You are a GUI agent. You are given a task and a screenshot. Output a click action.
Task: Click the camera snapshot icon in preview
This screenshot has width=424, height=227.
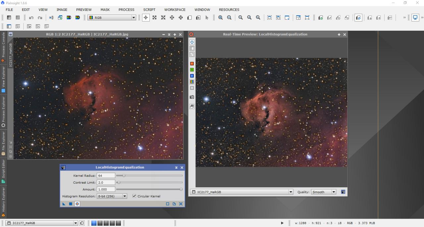pos(192,97)
